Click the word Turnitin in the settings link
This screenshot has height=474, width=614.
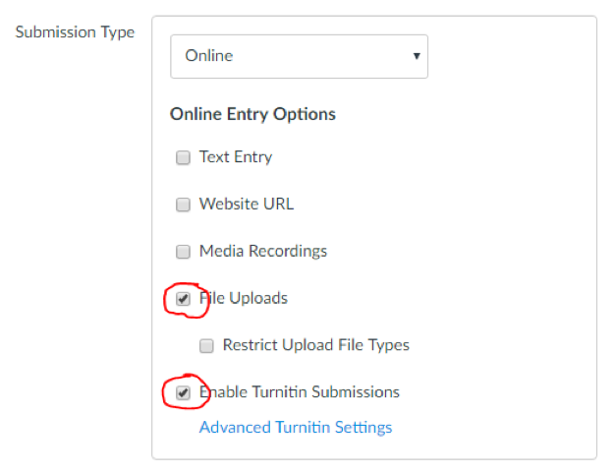(x=303, y=428)
